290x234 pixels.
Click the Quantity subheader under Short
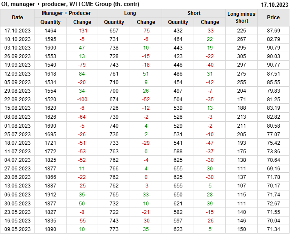tap(178, 22)
